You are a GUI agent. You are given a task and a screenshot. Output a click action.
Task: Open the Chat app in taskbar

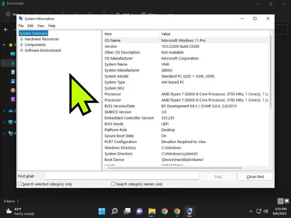(139, 211)
